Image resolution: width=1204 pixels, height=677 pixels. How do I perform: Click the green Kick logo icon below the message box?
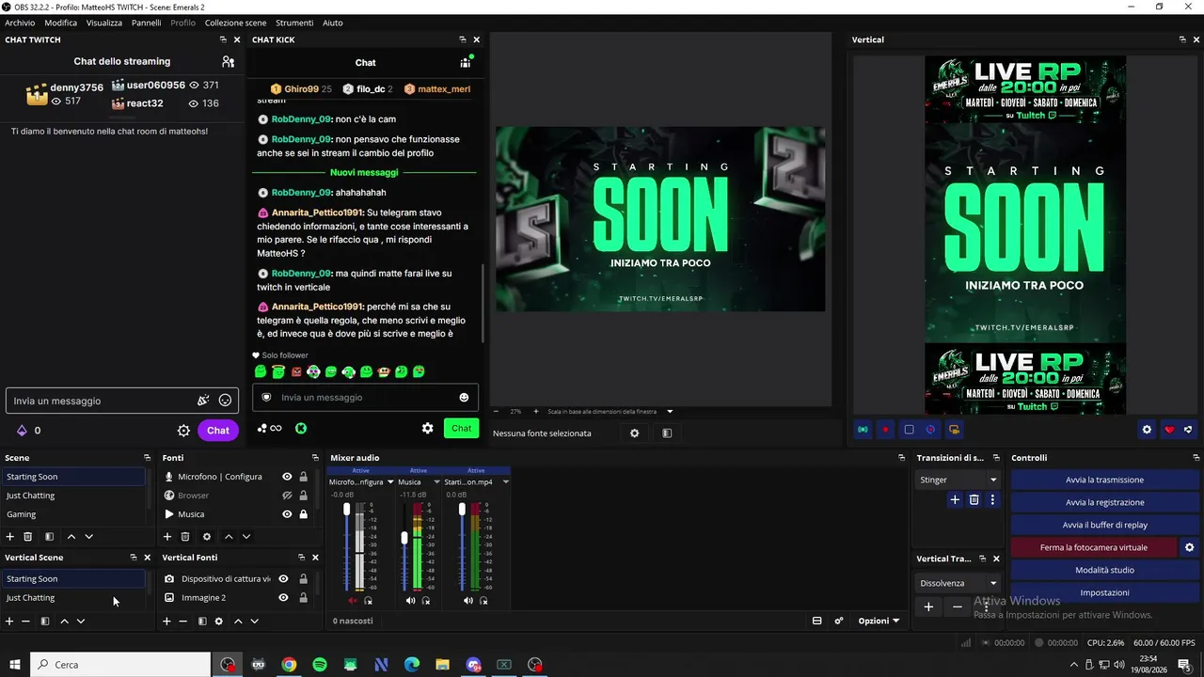[301, 428]
